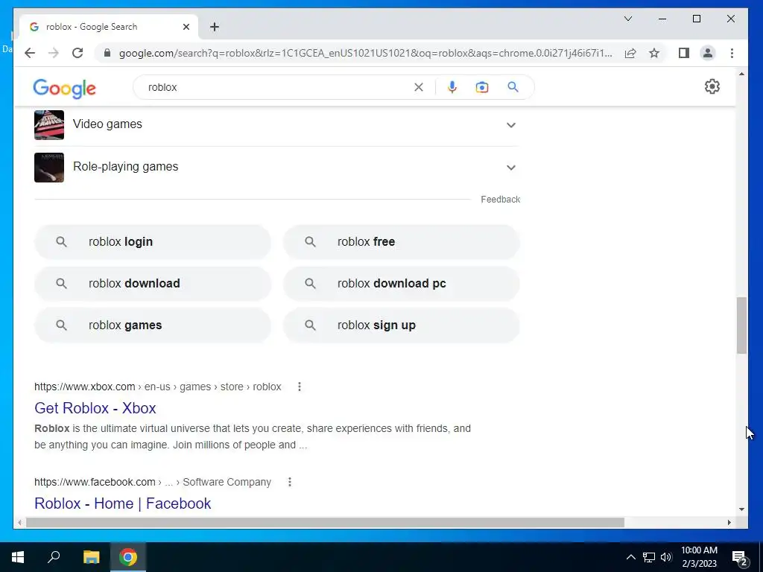Open Chrome three-dot menu
The width and height of the screenshot is (763, 572).
(732, 53)
